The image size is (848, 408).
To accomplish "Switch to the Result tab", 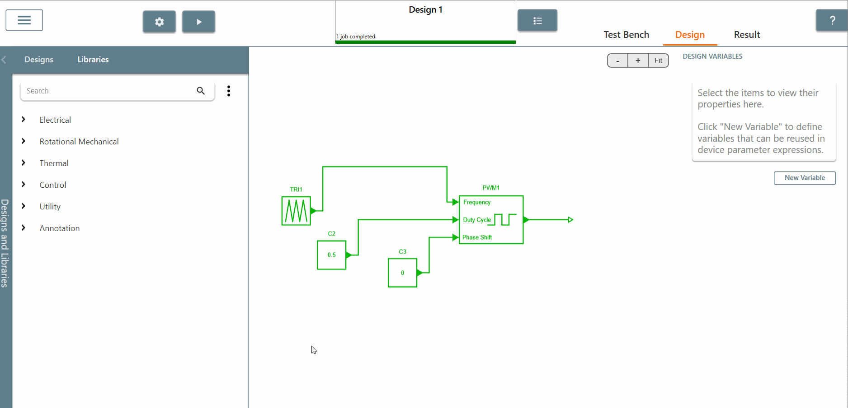I will click(x=747, y=35).
